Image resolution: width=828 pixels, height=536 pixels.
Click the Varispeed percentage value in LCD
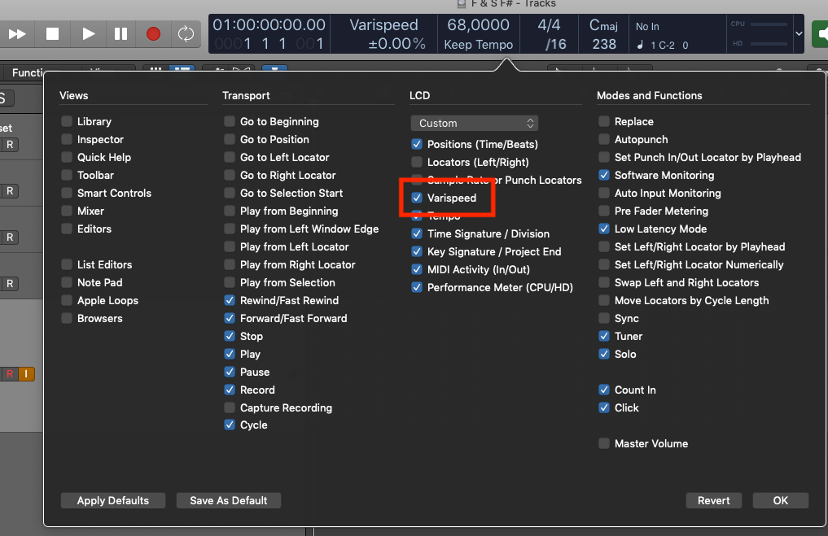[x=396, y=44]
